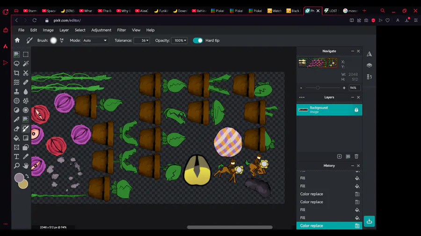
Task: Zoom out with Navigate minus button
Action: [x=301, y=88]
